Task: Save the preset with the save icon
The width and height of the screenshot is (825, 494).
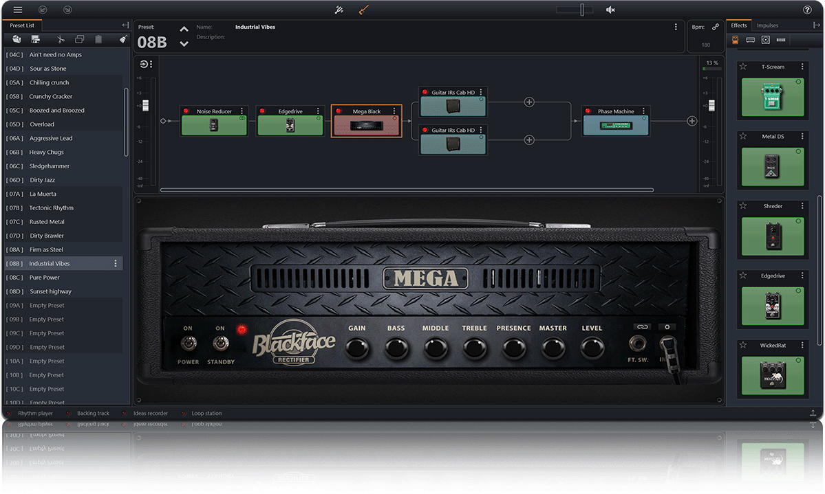Action: (x=36, y=39)
